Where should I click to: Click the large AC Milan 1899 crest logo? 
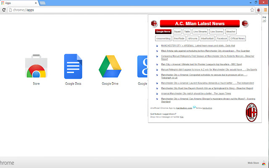click(251, 112)
